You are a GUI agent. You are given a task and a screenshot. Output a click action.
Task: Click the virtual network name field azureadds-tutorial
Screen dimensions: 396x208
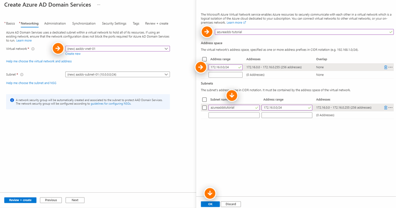304,32
